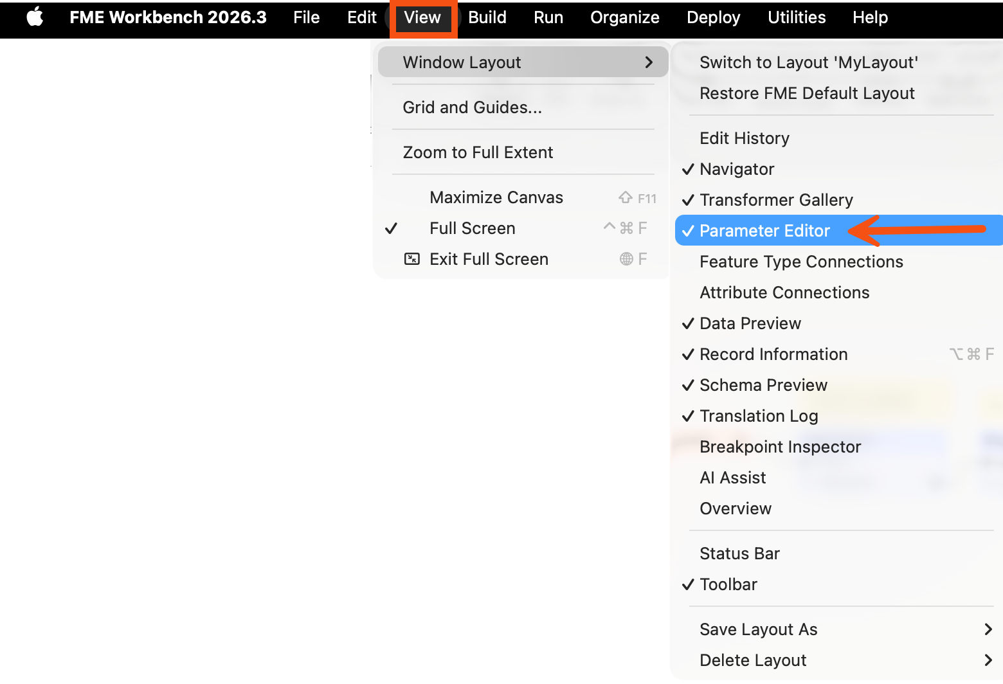This screenshot has width=1003, height=684.
Task: Click the Exit Full Screen icon entry
Action: click(x=523, y=259)
